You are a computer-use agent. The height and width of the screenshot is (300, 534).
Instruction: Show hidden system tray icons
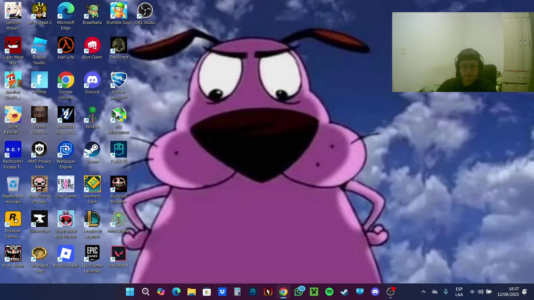(x=423, y=292)
